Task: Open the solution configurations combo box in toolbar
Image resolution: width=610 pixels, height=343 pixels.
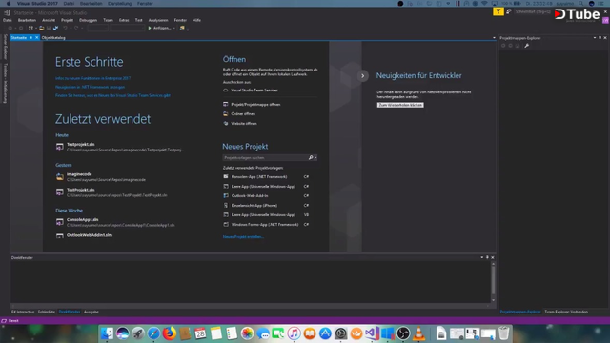Action: [97, 28]
